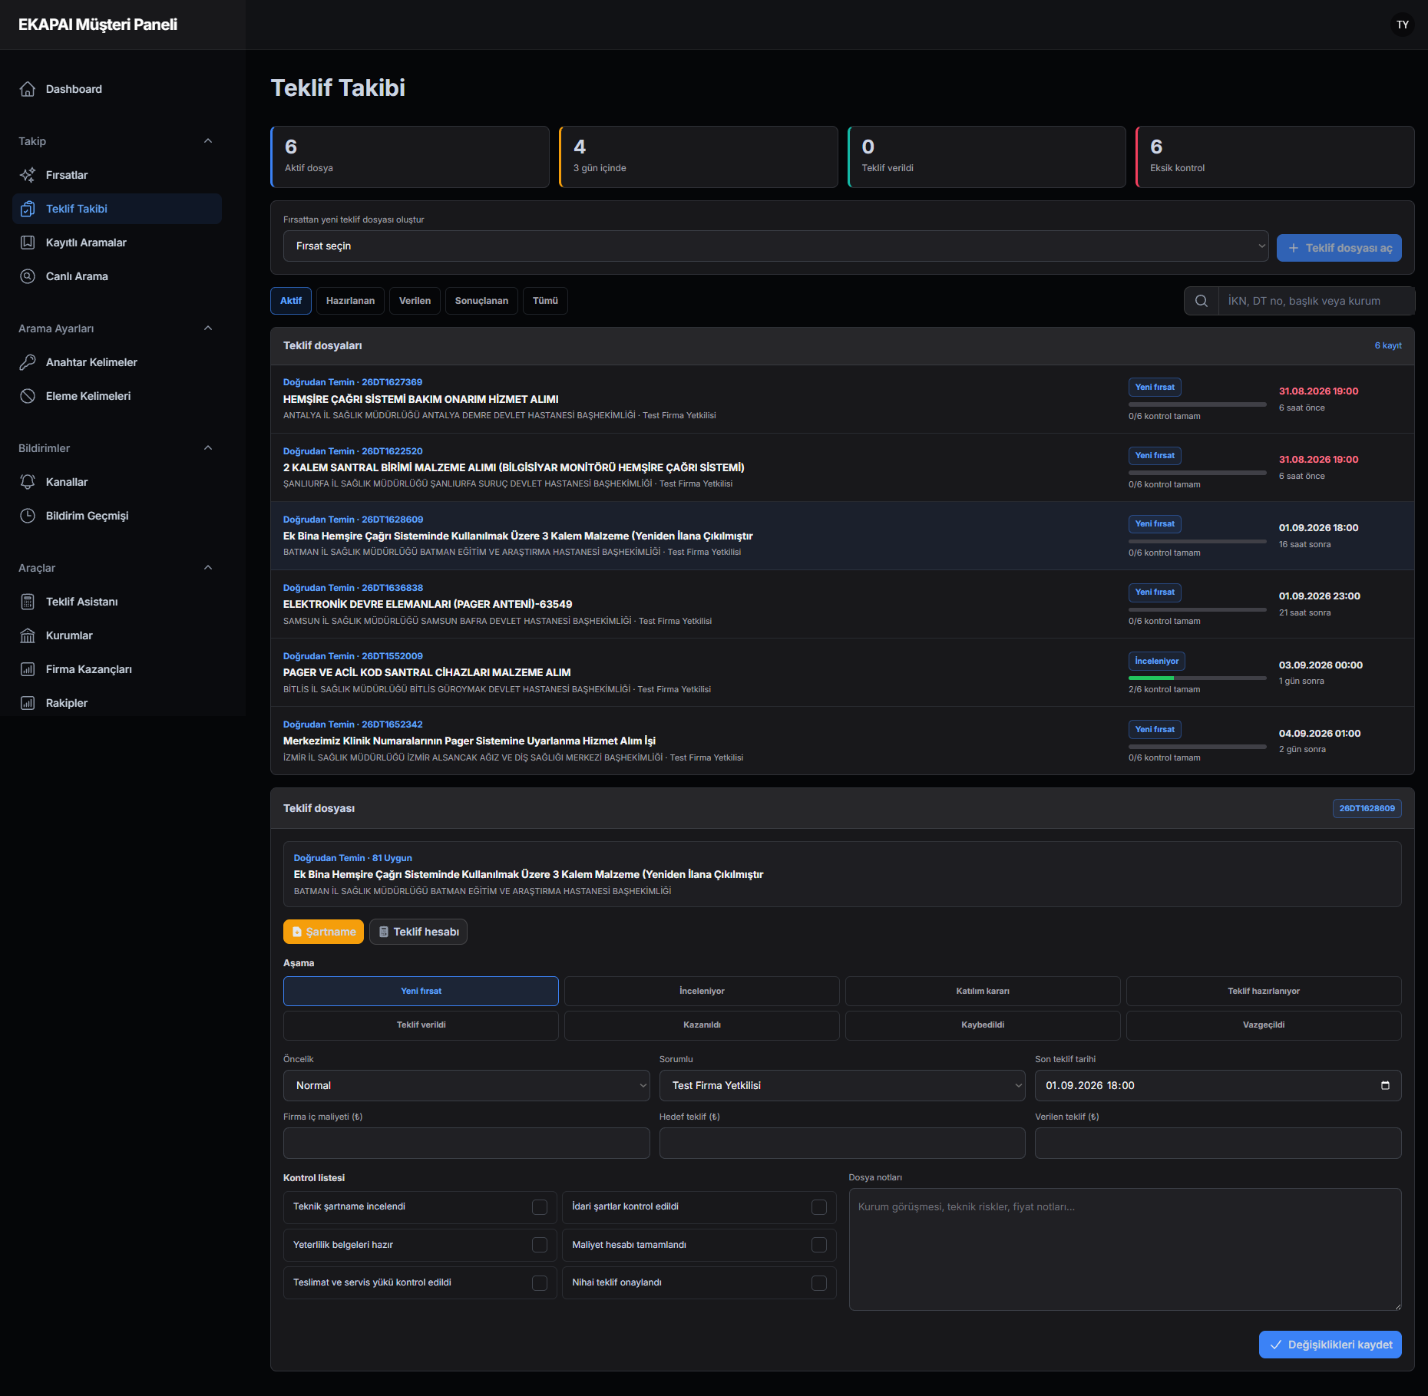Collapse the Bildirimler sidebar section
This screenshot has height=1396, width=1428.
click(x=208, y=448)
